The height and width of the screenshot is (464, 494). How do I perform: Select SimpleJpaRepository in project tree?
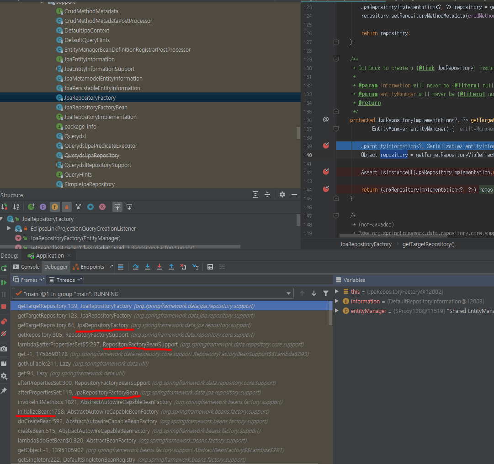pyautogui.click(x=90, y=184)
